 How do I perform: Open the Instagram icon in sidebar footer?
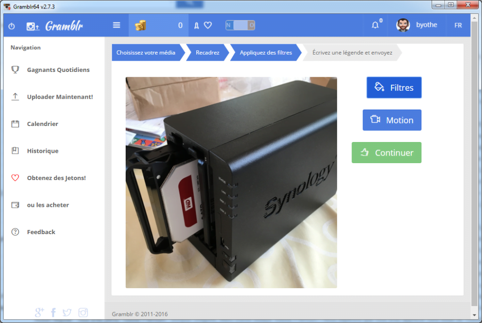coord(83,312)
